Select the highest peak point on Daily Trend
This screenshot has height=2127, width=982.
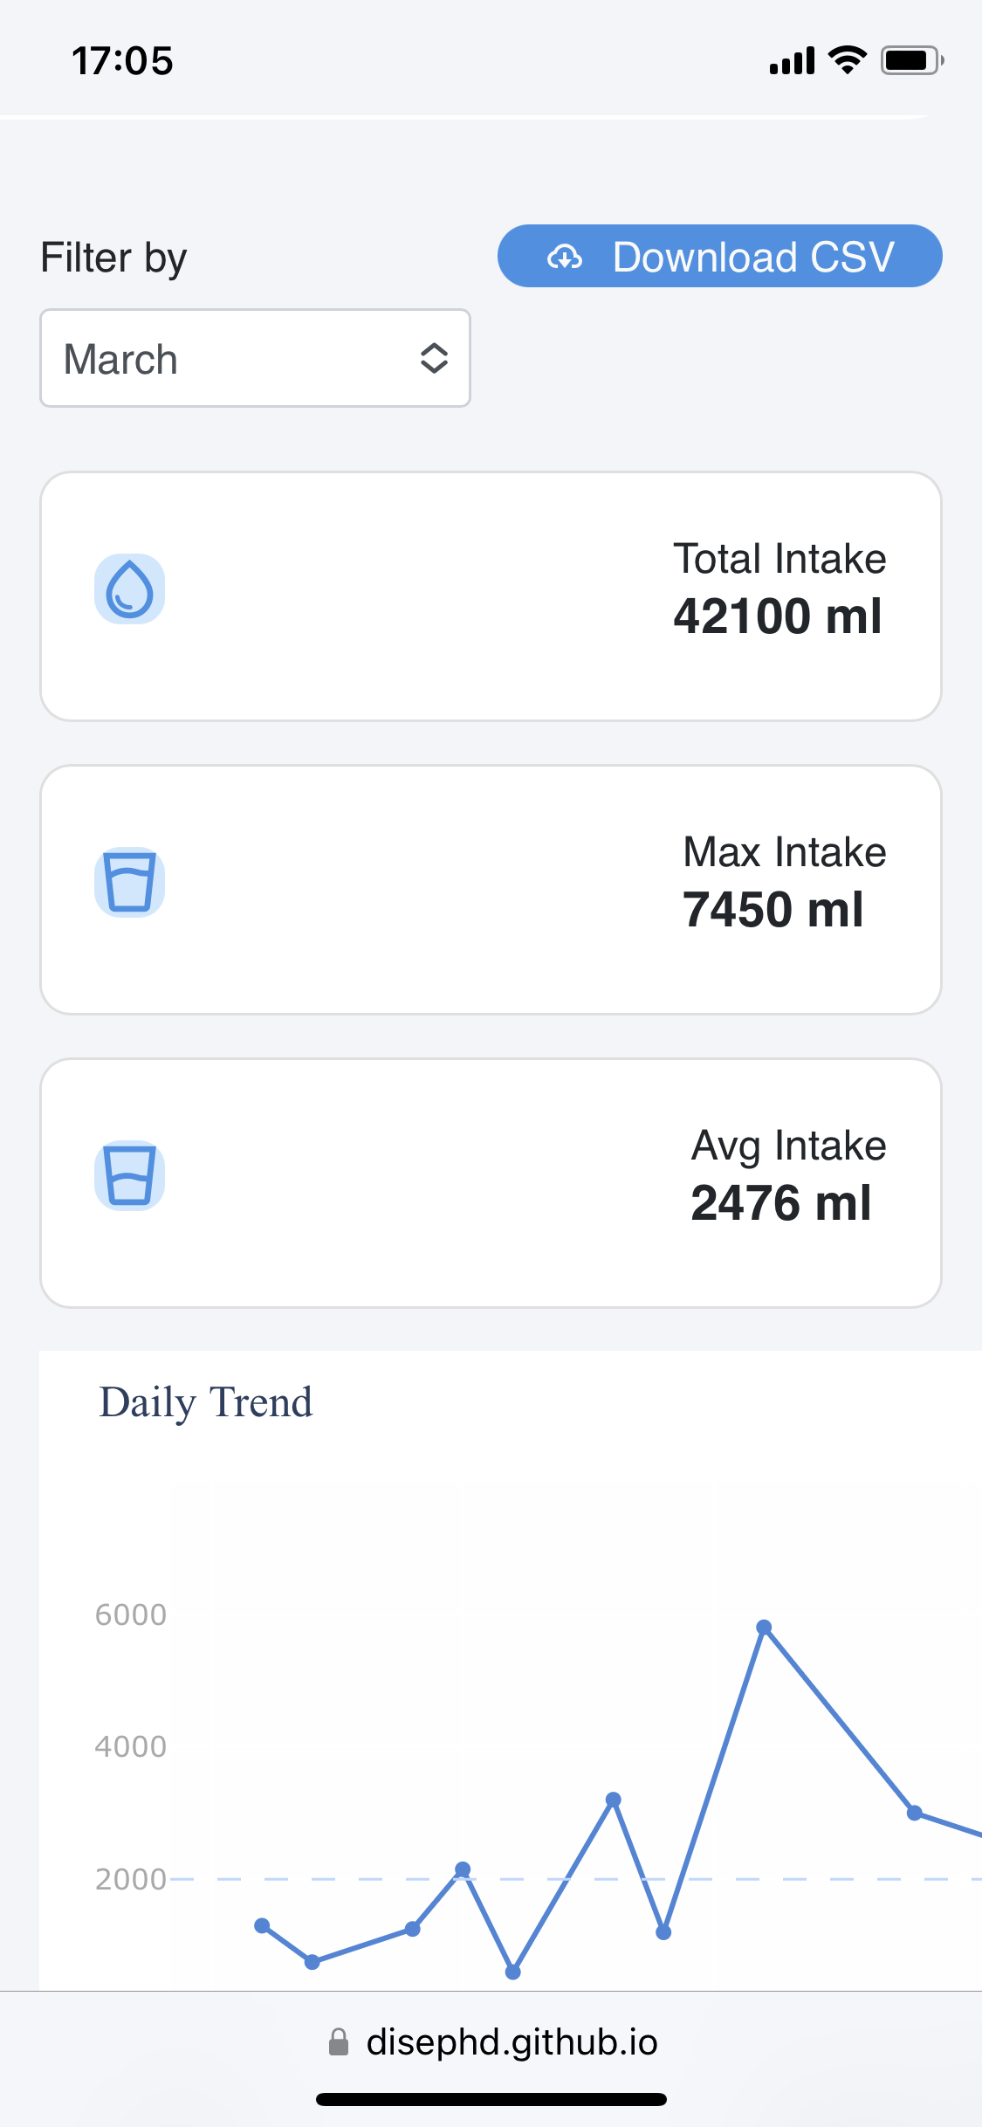tap(764, 1628)
